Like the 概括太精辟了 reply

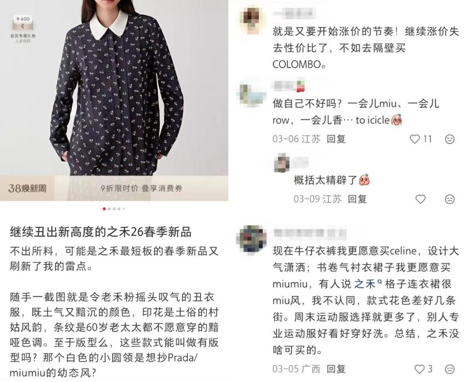pyautogui.click(x=420, y=199)
